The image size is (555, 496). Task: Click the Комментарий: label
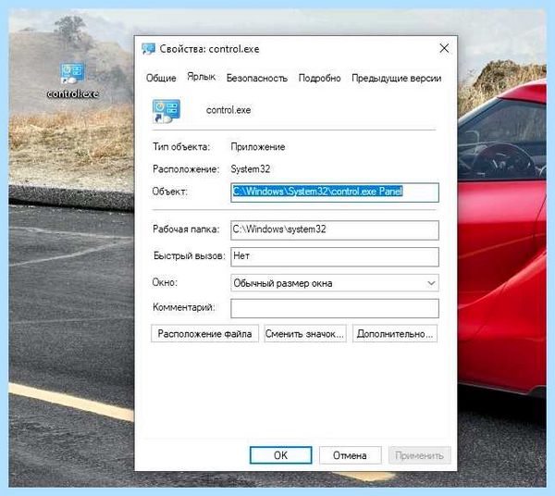(184, 307)
